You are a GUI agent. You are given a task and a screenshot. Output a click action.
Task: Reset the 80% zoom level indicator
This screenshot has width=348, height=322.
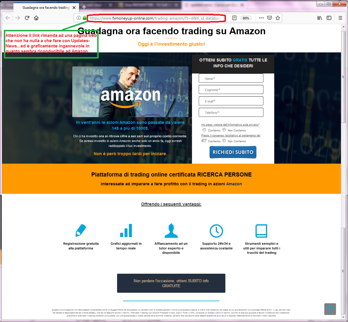[246, 18]
